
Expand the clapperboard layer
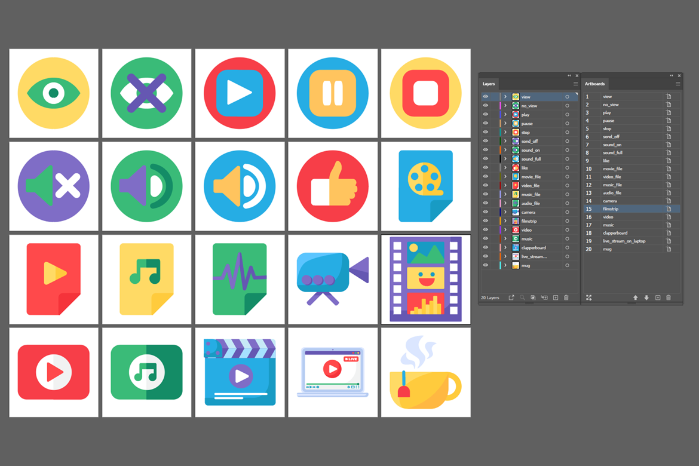pyautogui.click(x=505, y=247)
